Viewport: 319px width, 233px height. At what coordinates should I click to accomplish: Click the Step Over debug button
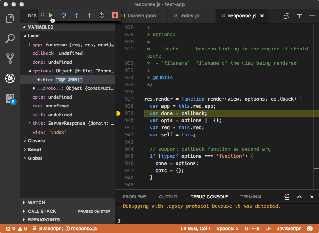point(64,16)
